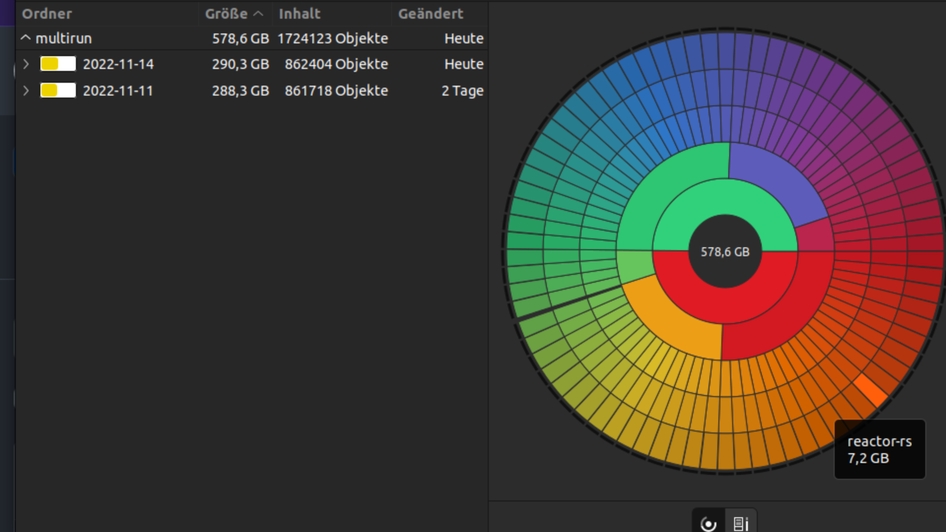The height and width of the screenshot is (532, 946).
Task: Click the 578,6 GB chart center
Action: point(725,252)
